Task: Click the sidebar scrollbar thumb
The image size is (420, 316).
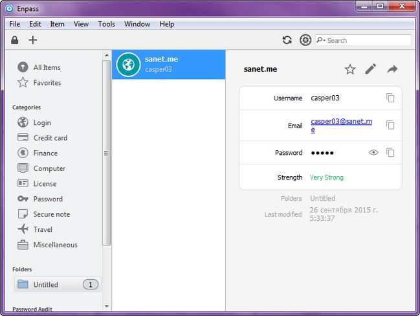Action: (x=106, y=153)
